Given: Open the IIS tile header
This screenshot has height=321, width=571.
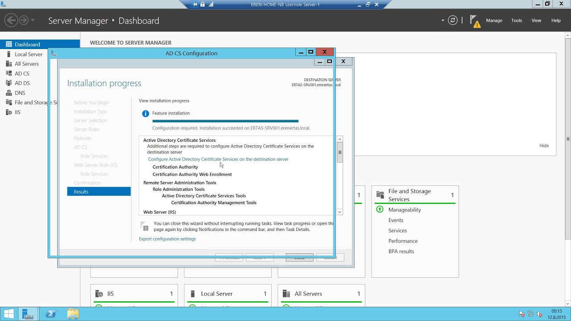Looking at the screenshot, I should [x=134, y=294].
